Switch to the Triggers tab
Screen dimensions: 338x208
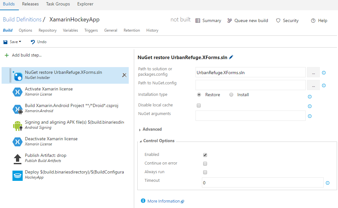(91, 30)
